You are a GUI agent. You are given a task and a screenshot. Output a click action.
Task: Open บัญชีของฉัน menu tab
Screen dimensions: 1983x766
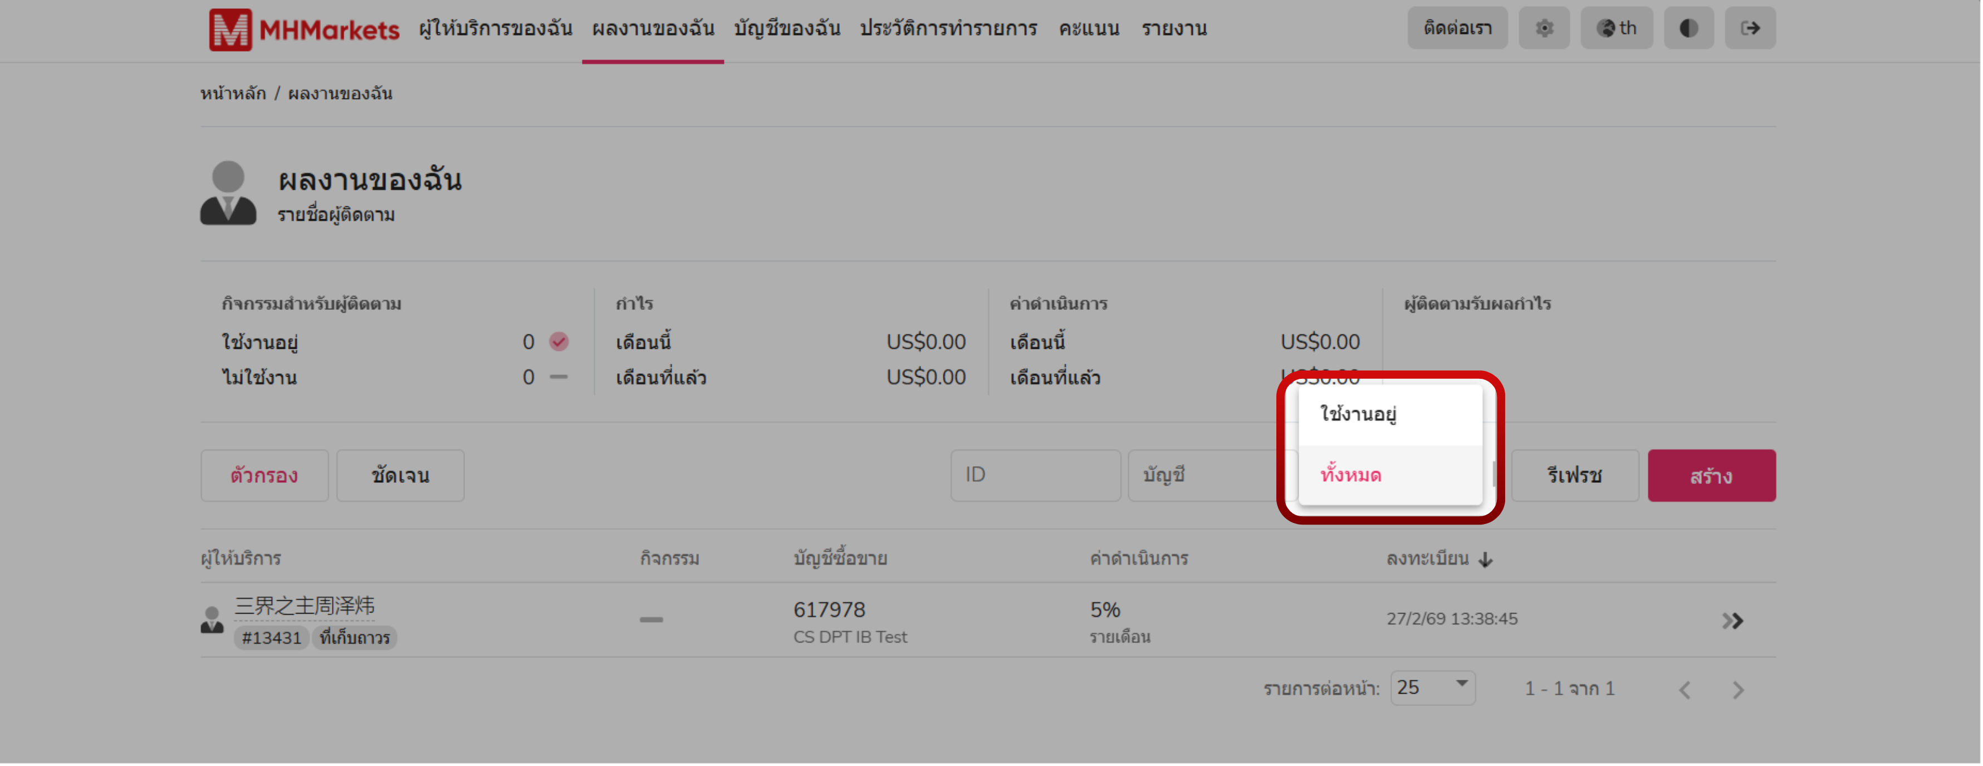pos(787,29)
